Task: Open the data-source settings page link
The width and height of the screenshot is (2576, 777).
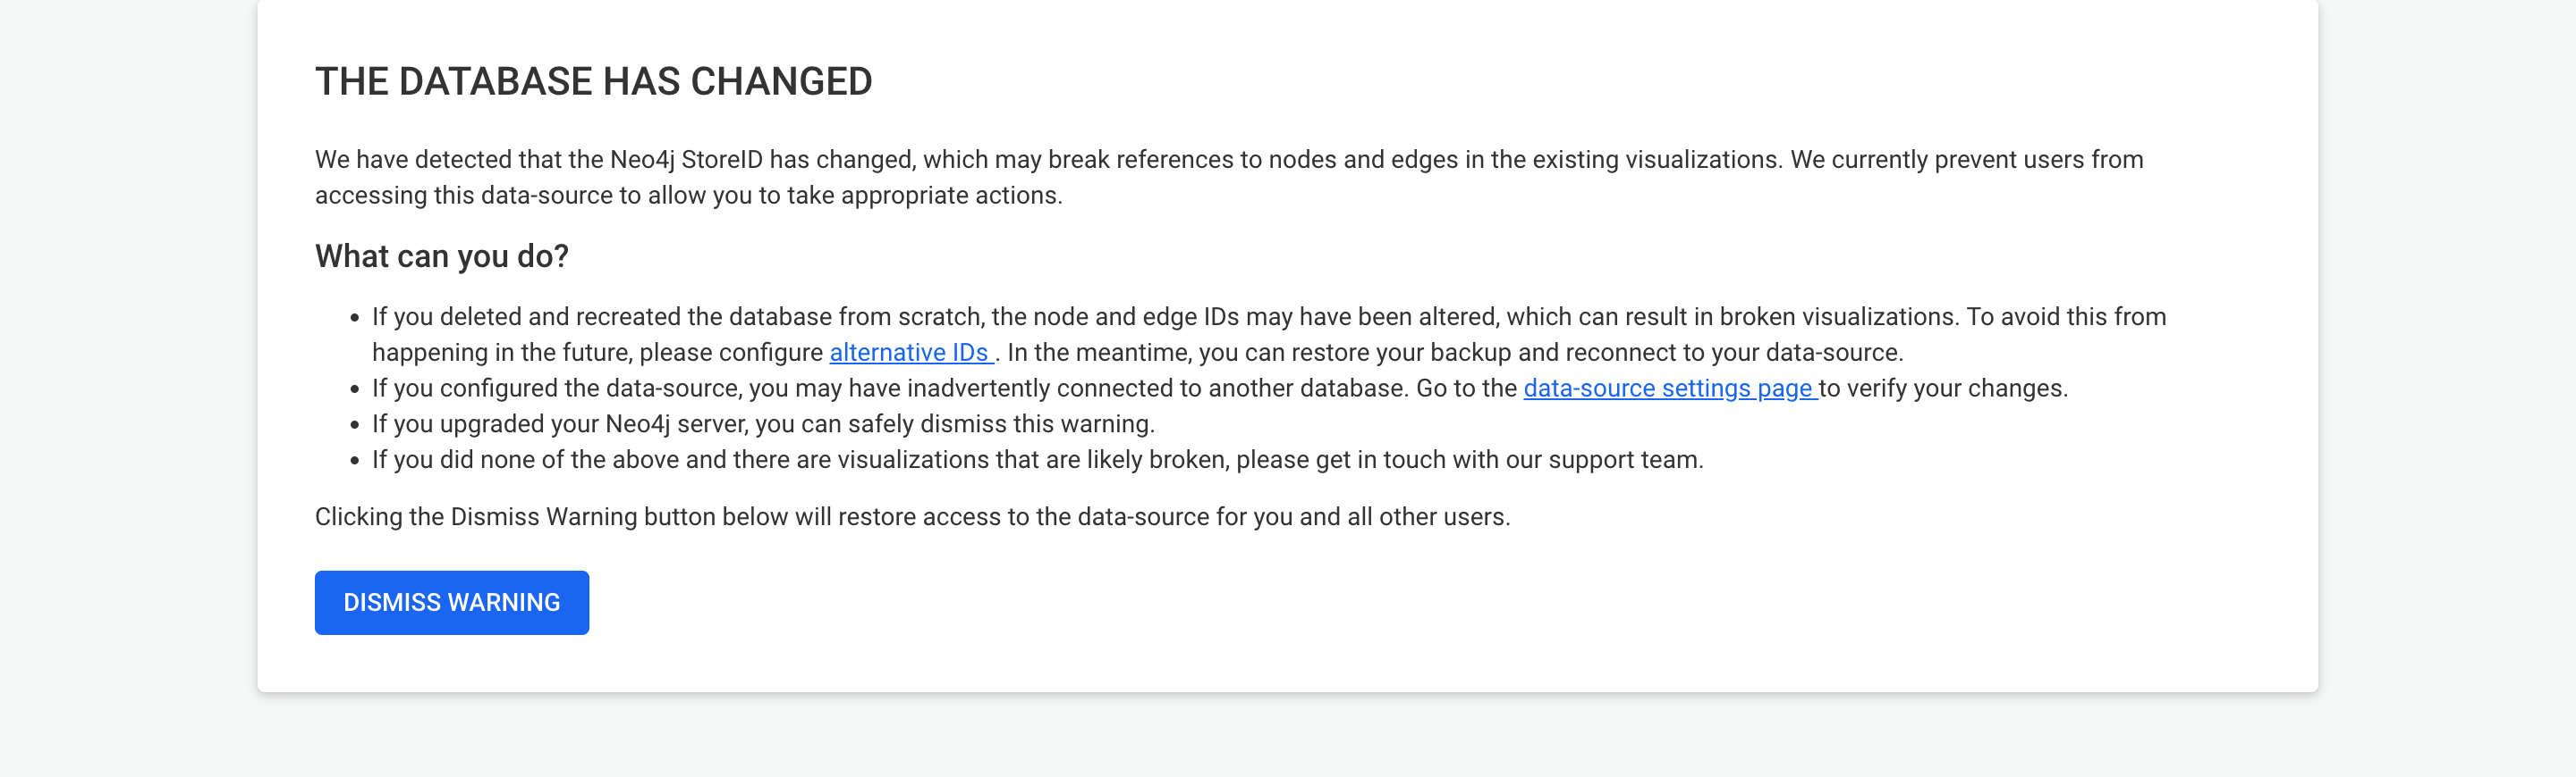Action: click(1670, 388)
